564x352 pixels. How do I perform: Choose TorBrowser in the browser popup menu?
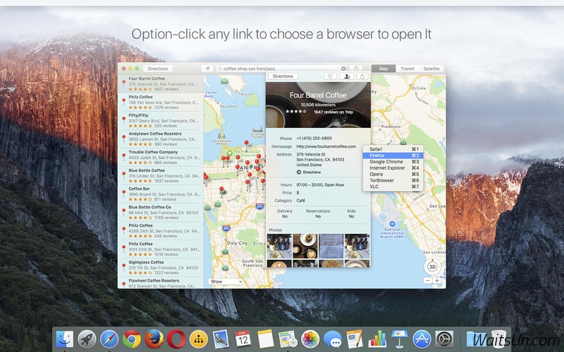393,180
